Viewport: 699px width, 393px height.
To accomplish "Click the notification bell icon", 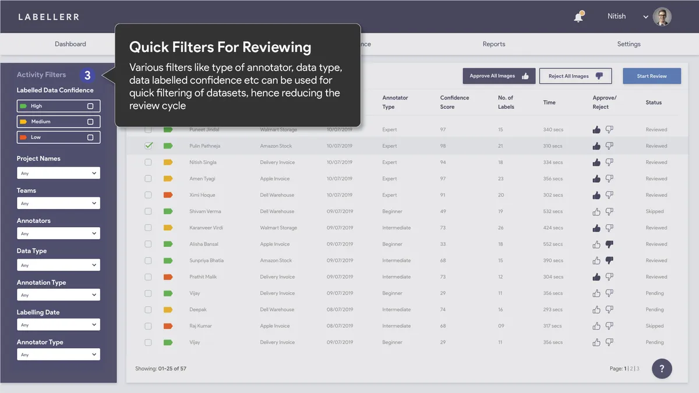I will [578, 17].
